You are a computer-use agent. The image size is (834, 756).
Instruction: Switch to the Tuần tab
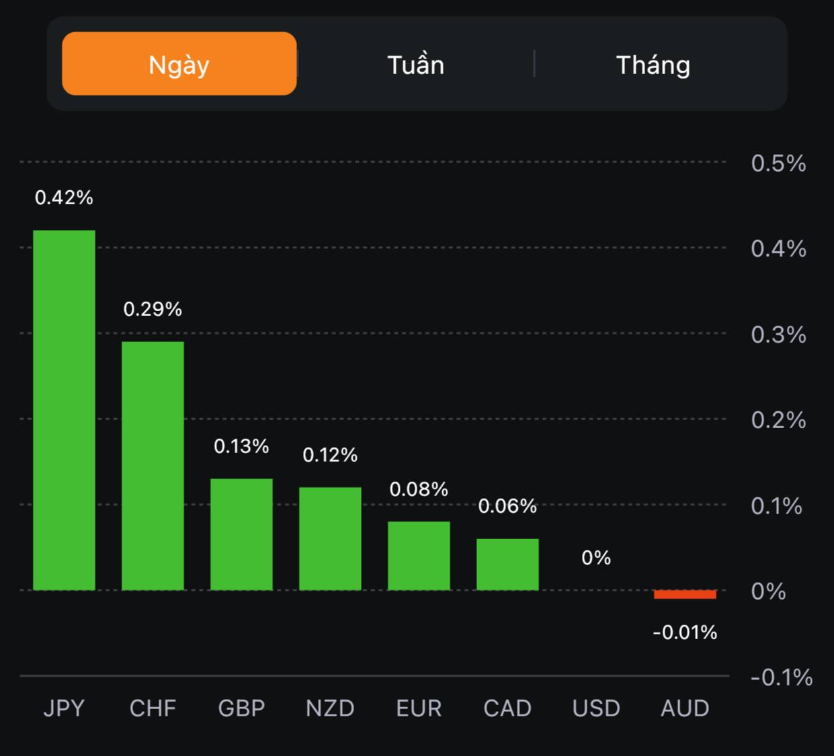click(x=415, y=65)
